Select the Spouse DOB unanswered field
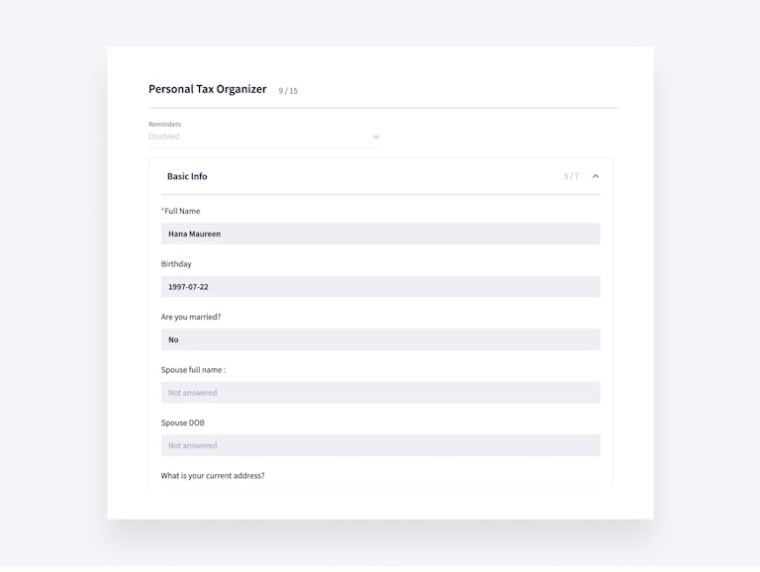The width and height of the screenshot is (760, 572). click(x=380, y=445)
